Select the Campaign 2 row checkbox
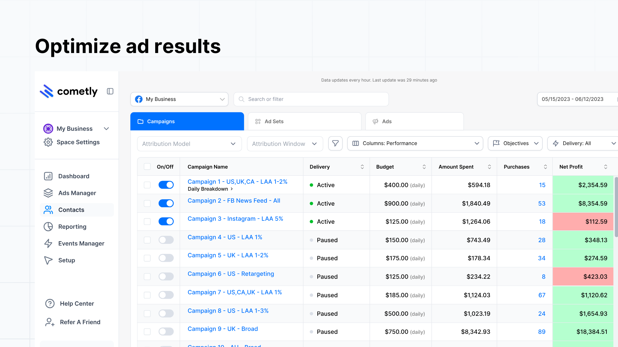 tap(147, 203)
